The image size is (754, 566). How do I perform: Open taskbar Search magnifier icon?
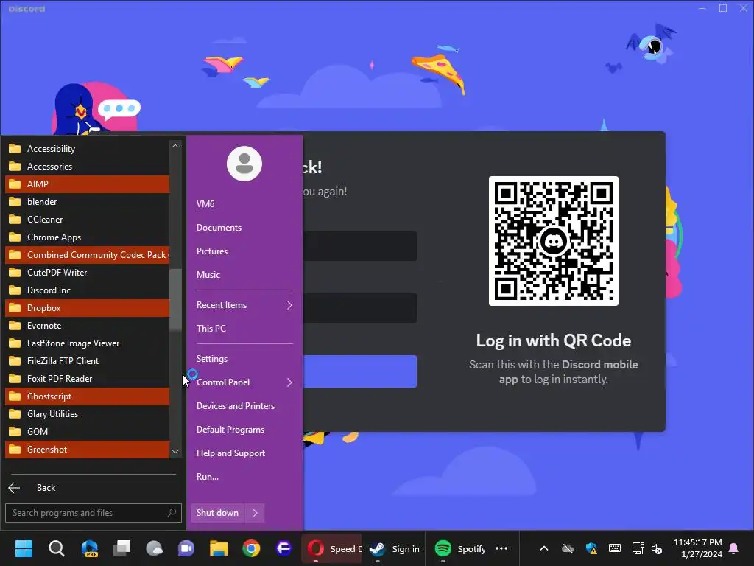[x=56, y=548]
